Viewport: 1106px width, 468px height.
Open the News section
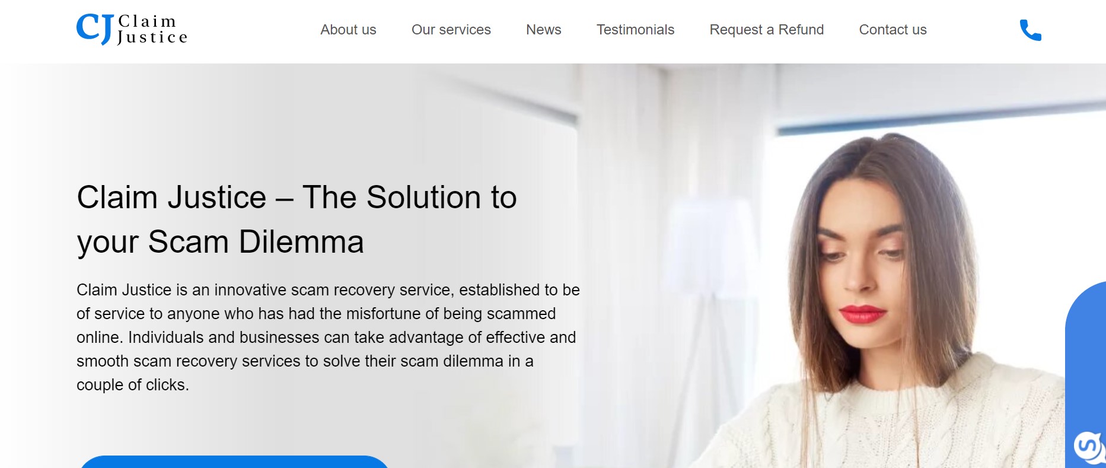[544, 30]
